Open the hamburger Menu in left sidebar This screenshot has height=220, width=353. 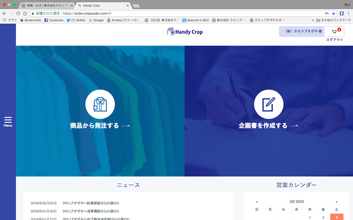click(8, 121)
